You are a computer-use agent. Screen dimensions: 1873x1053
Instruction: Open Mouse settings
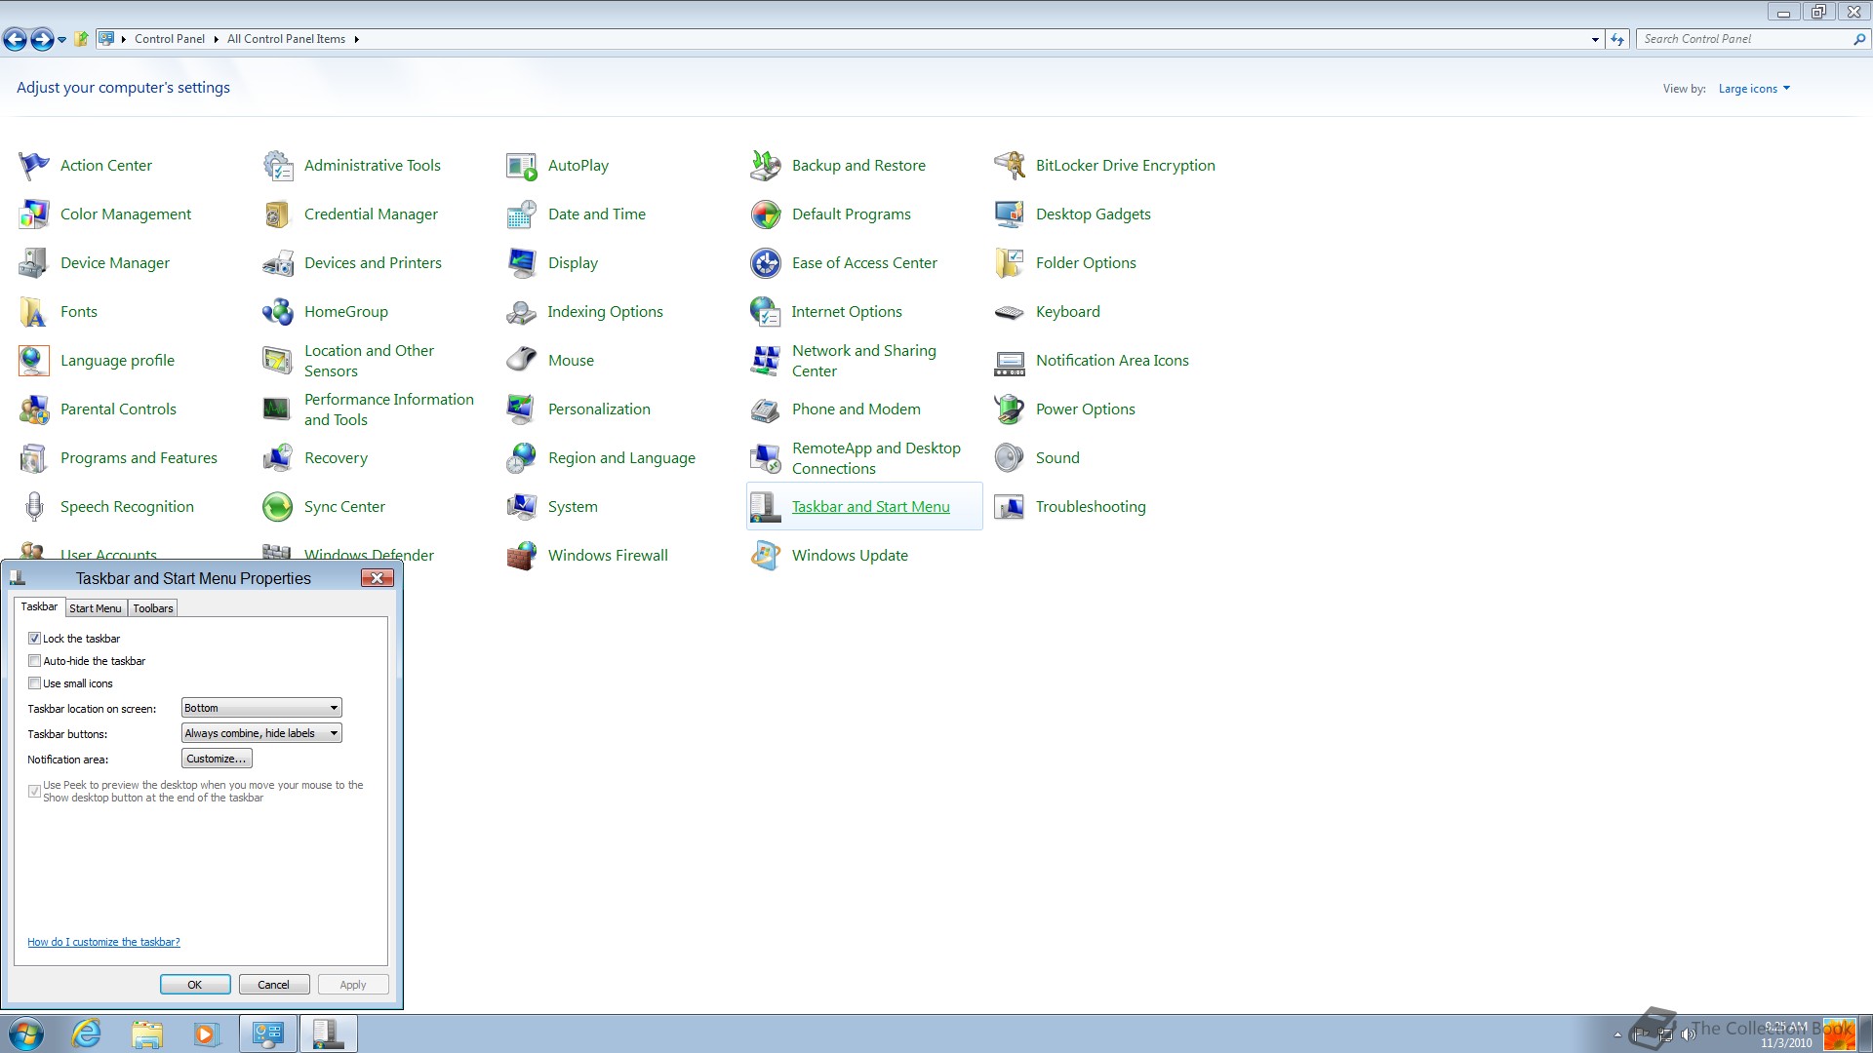(572, 360)
